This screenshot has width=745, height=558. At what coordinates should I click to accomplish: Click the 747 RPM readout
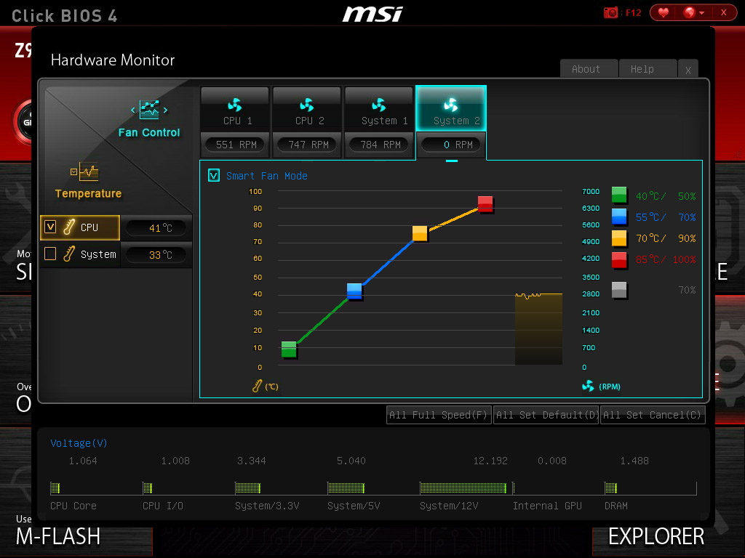pyautogui.click(x=308, y=145)
